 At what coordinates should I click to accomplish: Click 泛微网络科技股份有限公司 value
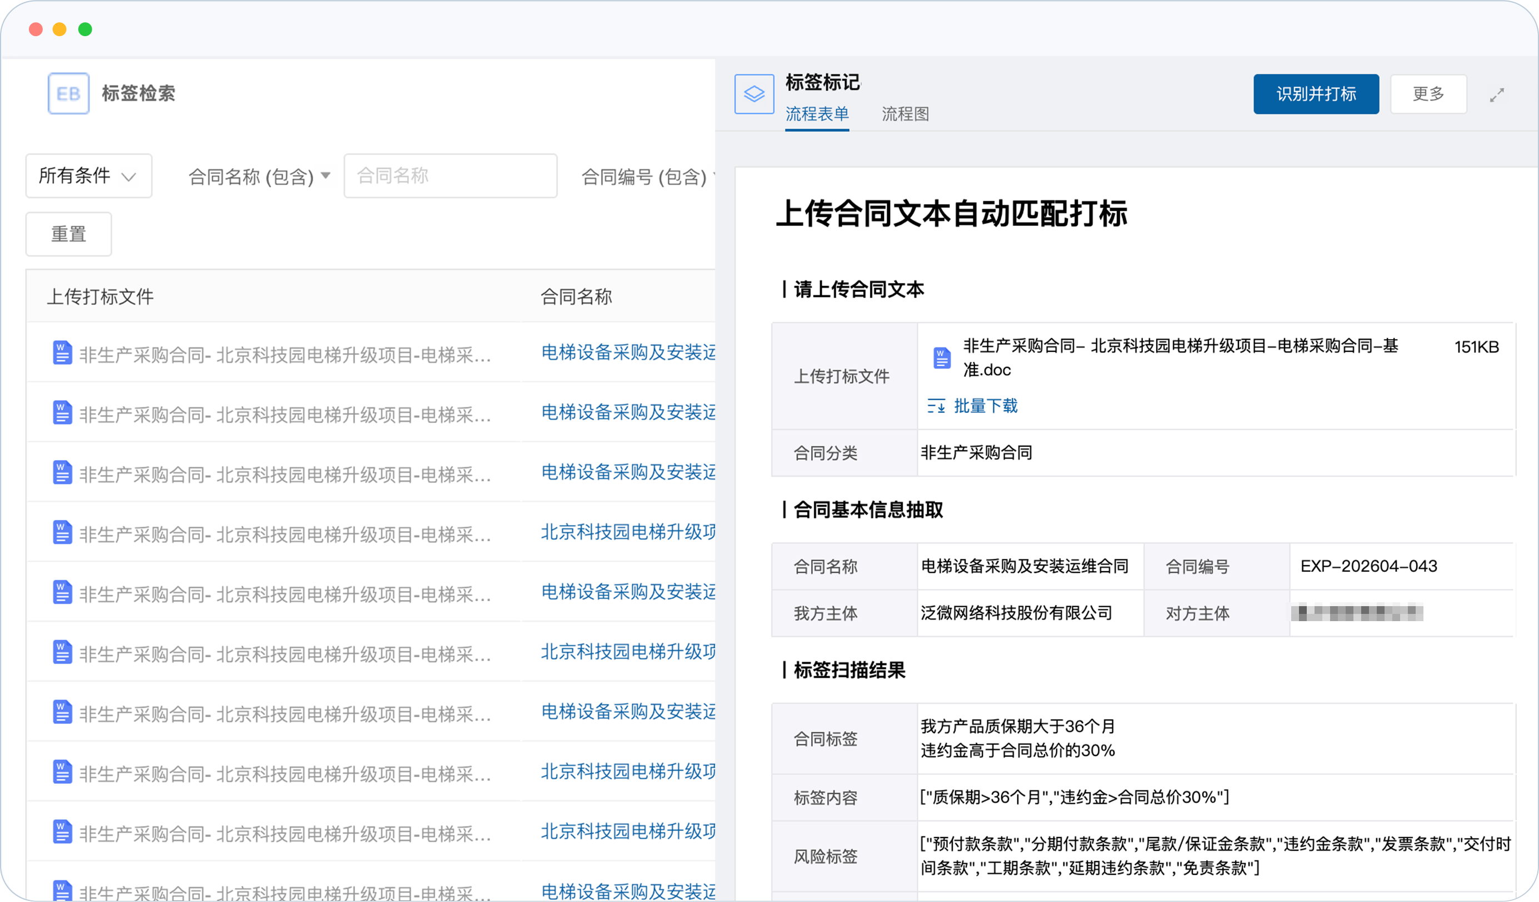pyautogui.click(x=1016, y=613)
